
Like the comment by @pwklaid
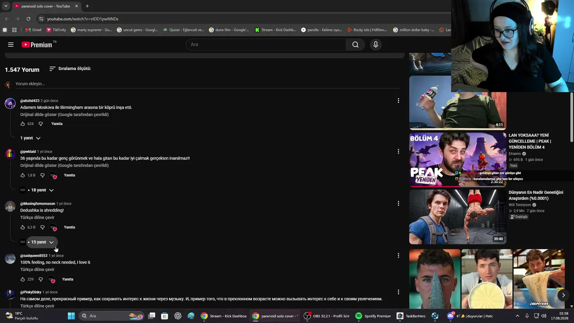coord(23,175)
